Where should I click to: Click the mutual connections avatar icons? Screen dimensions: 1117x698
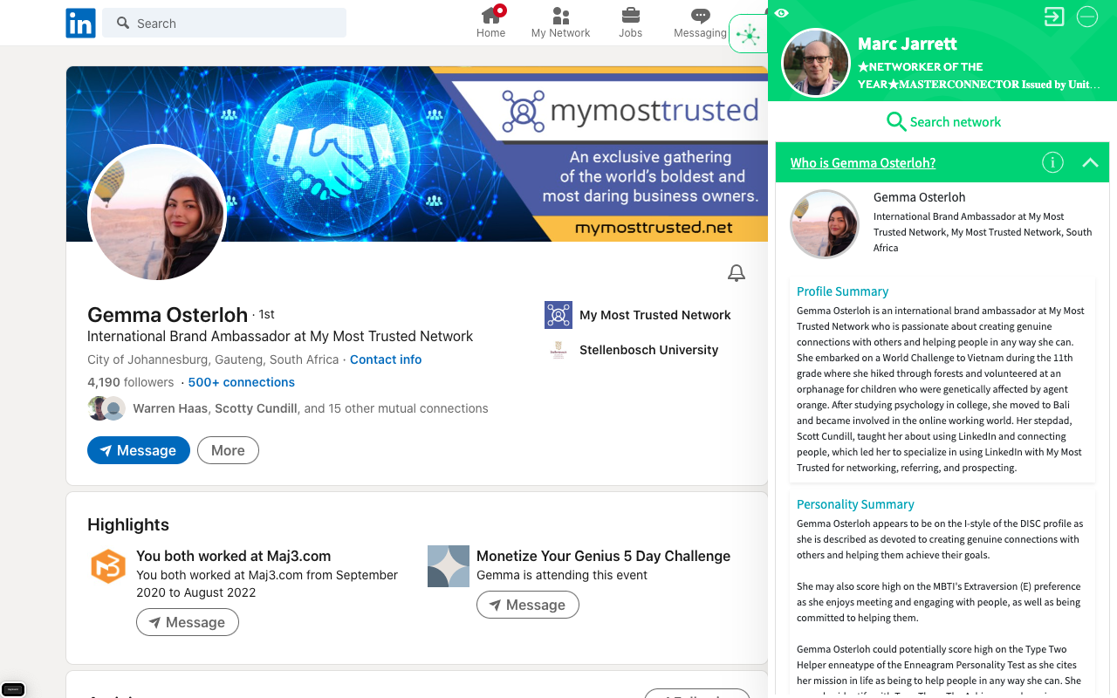(x=107, y=408)
